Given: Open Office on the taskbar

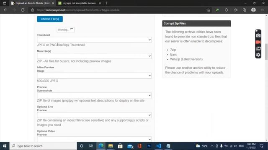Looking at the screenshot, I should pos(139,146).
